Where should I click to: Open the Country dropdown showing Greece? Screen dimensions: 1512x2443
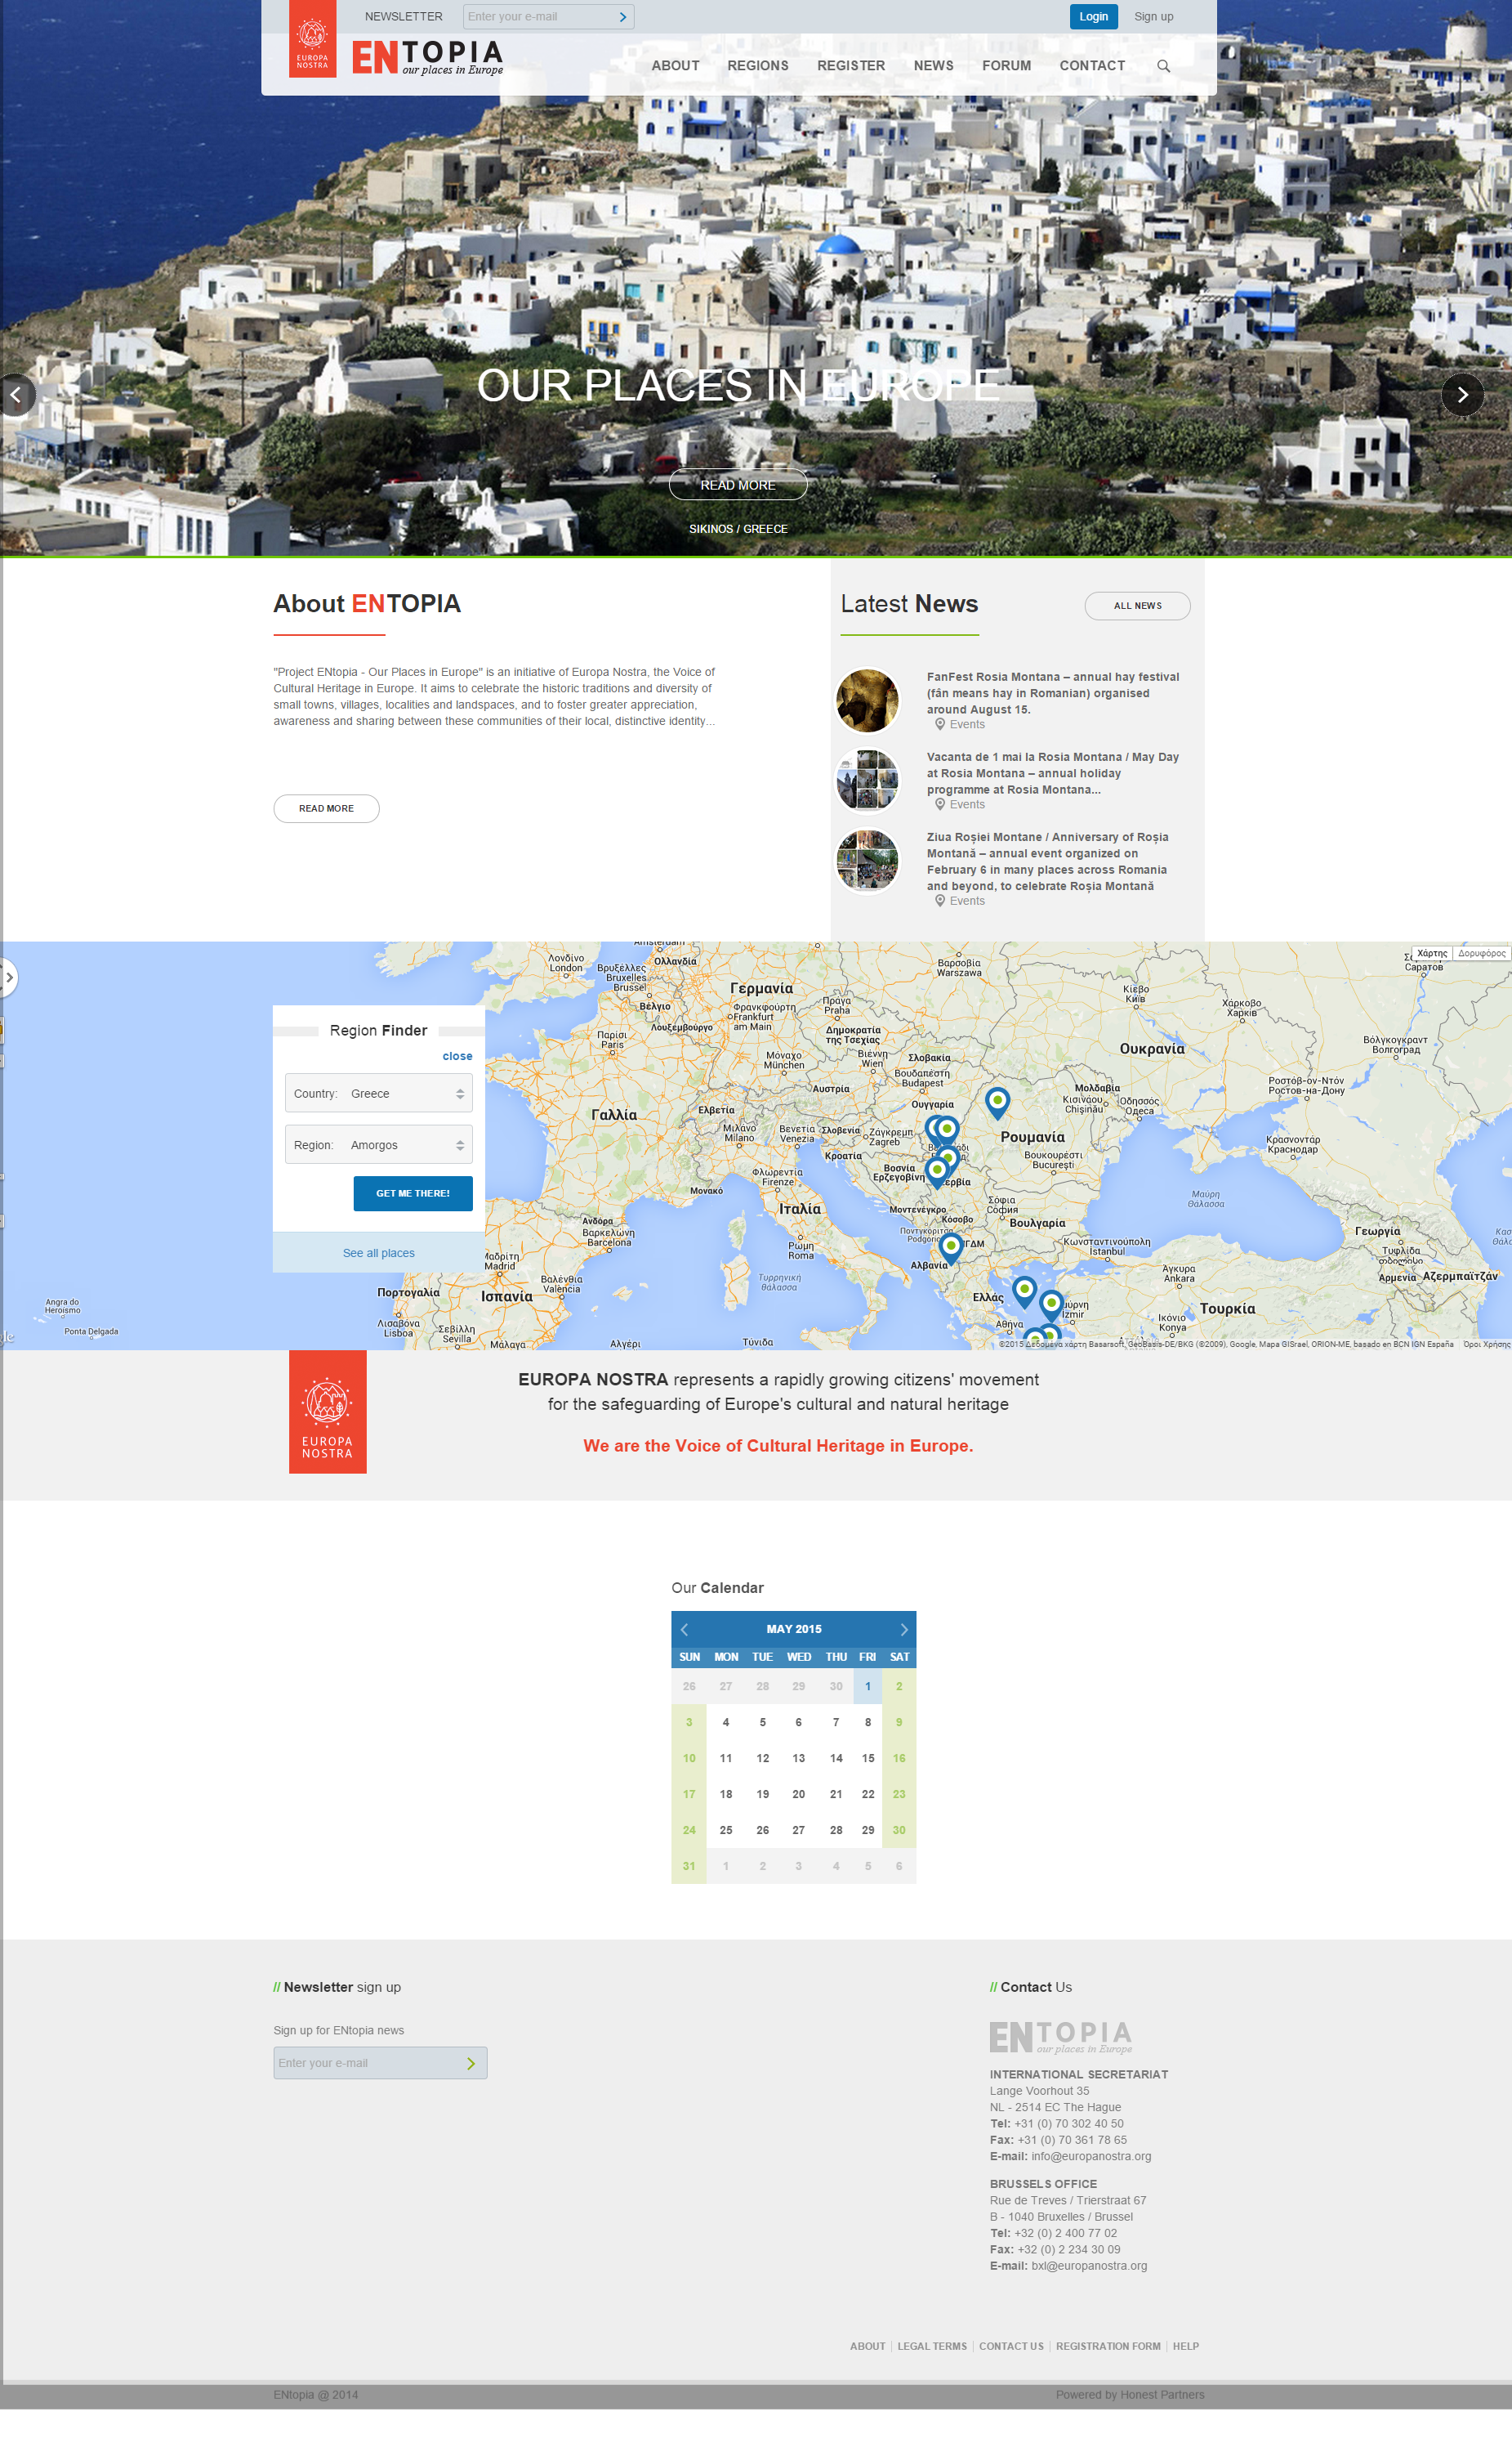click(x=378, y=1094)
